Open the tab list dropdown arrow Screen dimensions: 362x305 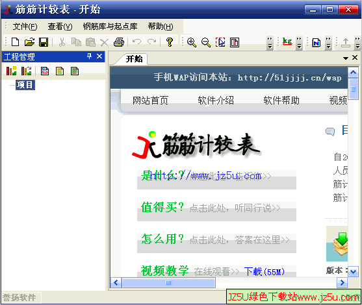click(346, 58)
